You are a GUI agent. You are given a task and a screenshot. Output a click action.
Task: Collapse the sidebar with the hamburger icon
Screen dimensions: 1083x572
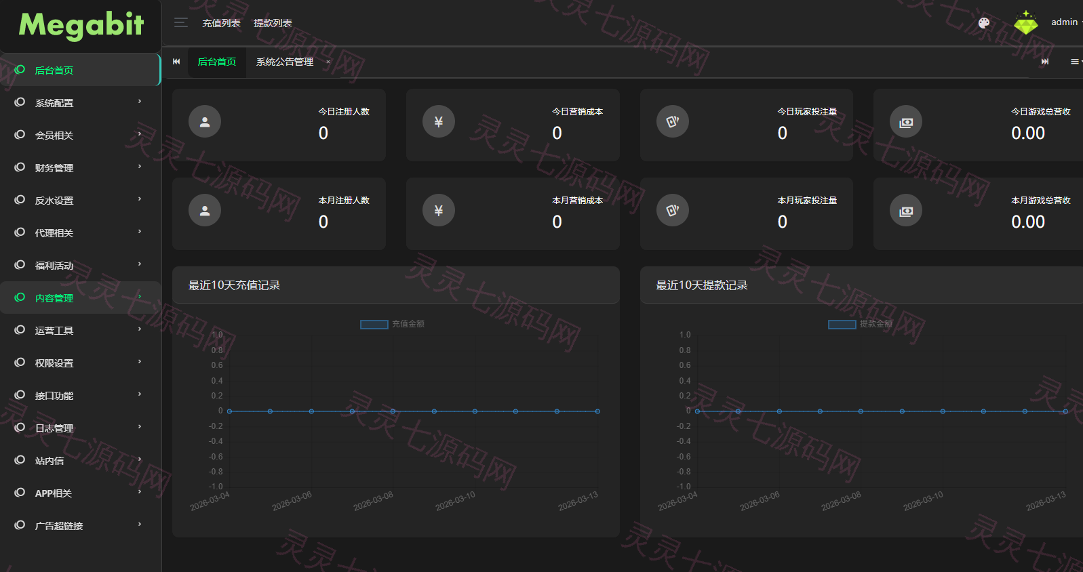coord(180,22)
